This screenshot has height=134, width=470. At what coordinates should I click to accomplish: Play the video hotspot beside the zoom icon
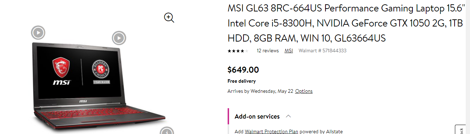[x=119, y=38]
